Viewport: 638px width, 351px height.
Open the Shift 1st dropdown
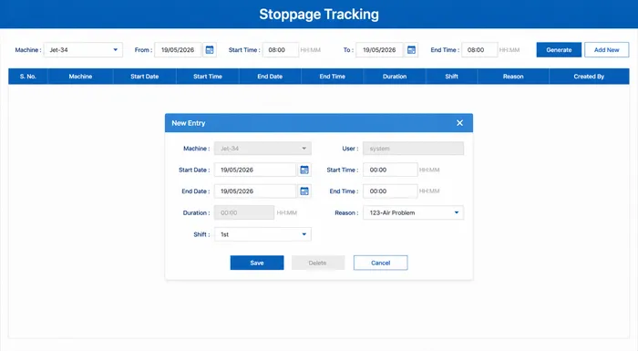[x=262, y=234]
